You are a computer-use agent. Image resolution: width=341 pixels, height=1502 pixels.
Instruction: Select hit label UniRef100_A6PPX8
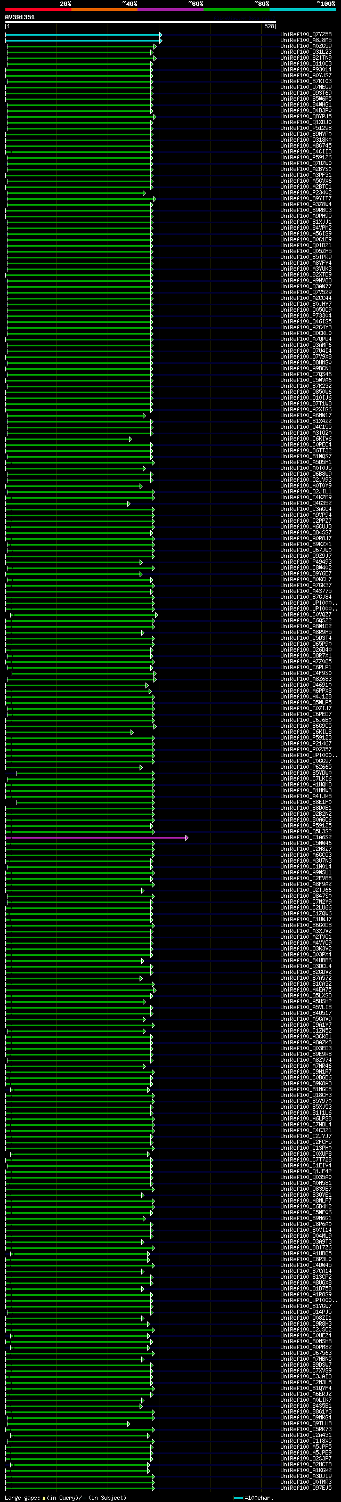click(305, 691)
